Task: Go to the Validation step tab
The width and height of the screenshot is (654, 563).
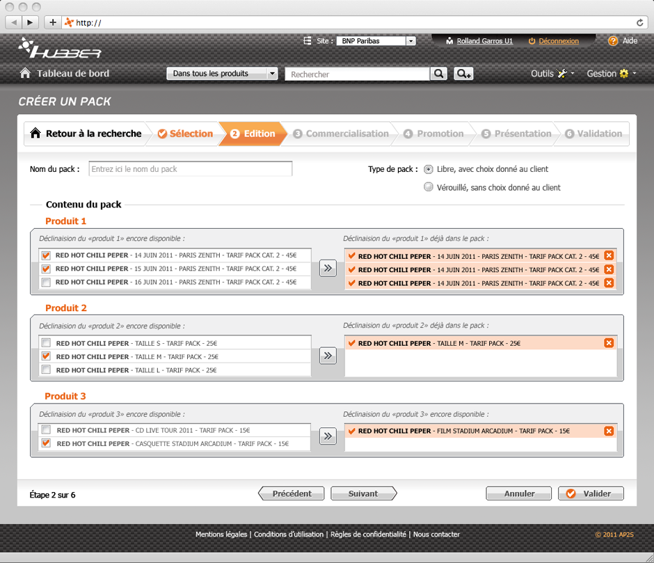Action: point(593,134)
